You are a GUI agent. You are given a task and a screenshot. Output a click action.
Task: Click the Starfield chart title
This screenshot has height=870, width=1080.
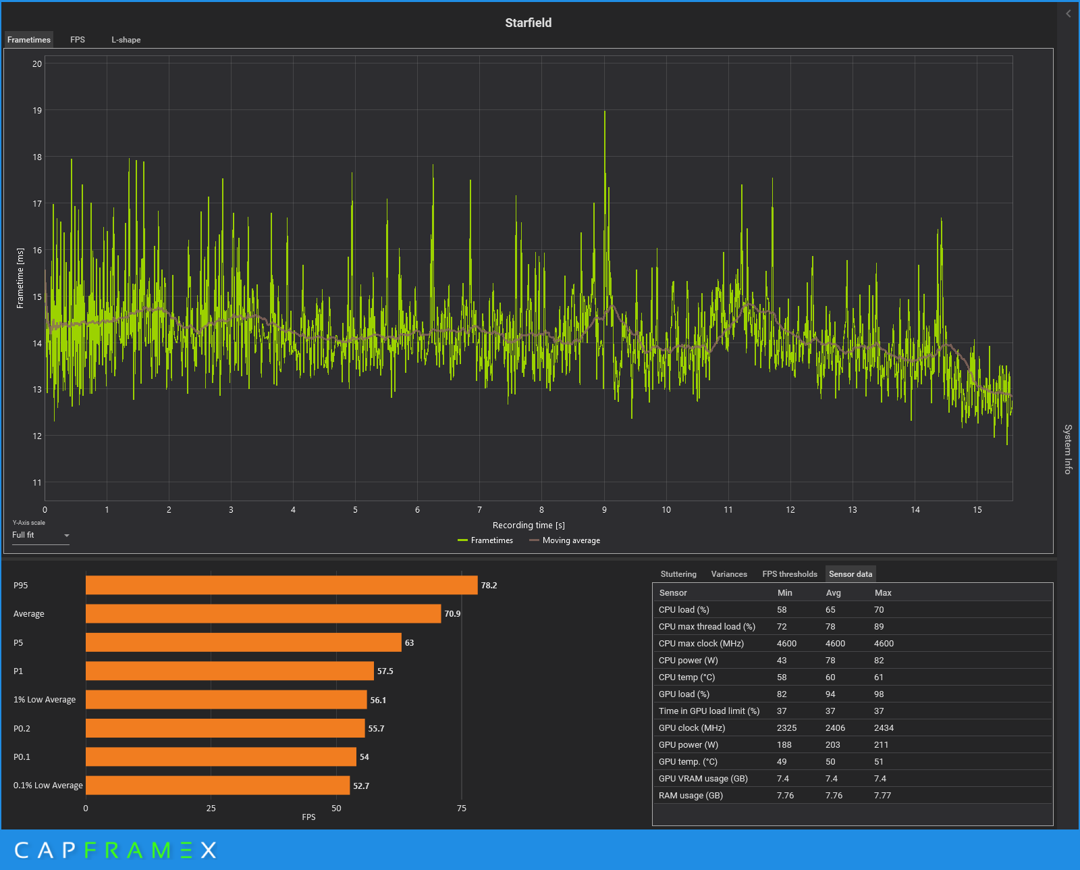point(529,23)
